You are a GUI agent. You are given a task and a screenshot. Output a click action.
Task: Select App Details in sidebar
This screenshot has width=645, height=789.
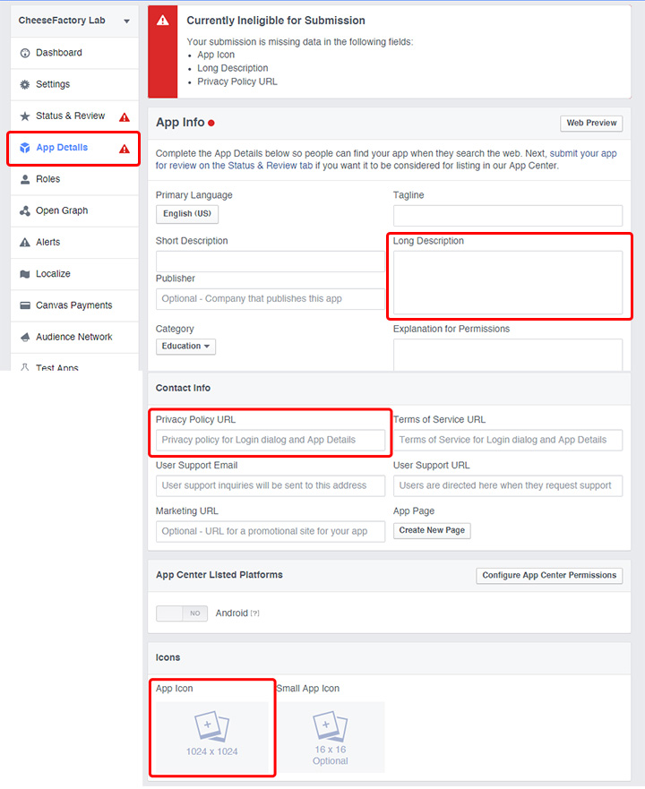[74, 148]
